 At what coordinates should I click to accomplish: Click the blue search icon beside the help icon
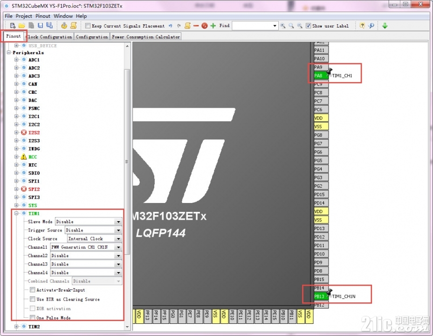click(x=371, y=26)
